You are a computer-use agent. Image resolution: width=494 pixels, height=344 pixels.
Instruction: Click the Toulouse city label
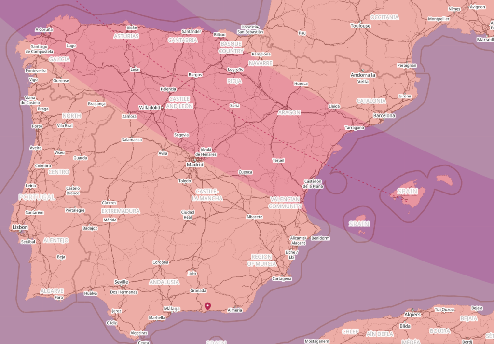point(360,26)
